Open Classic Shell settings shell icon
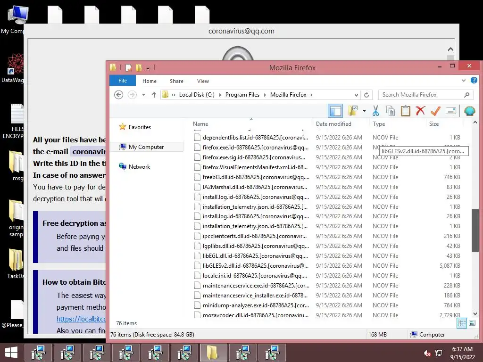483x362 pixels. click(469, 111)
